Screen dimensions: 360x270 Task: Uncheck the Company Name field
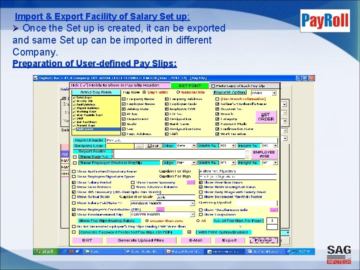(124, 99)
